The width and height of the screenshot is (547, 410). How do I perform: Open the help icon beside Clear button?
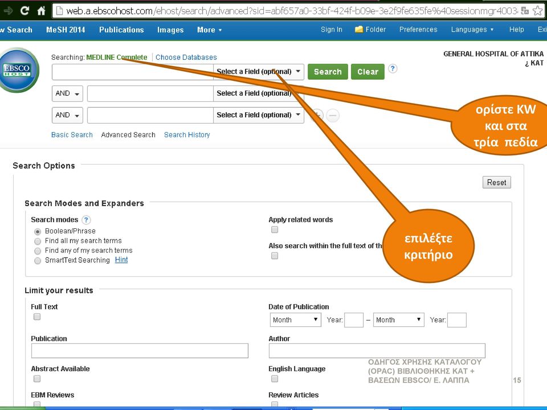tap(393, 69)
